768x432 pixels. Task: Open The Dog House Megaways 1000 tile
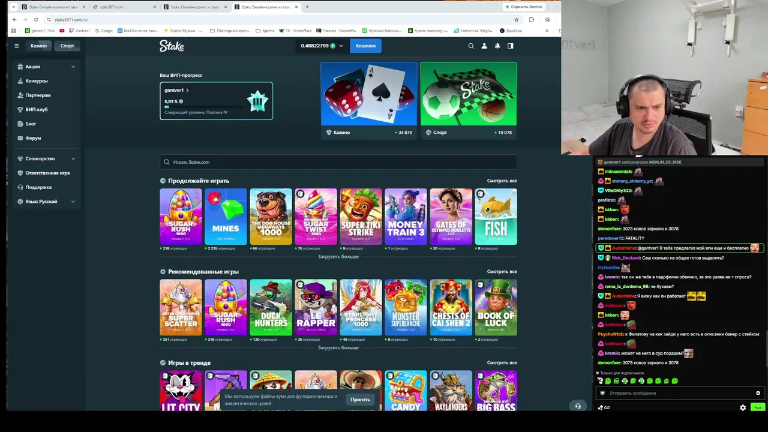271,217
